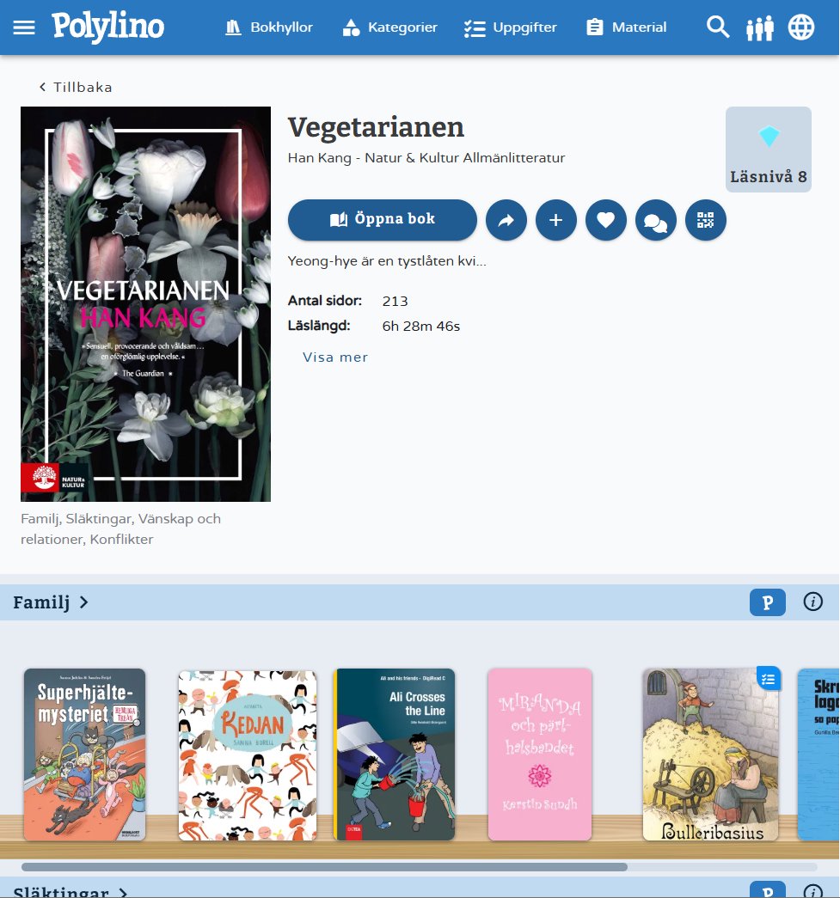The image size is (840, 898).
Task: Open the globe language selector
Action: [801, 27]
